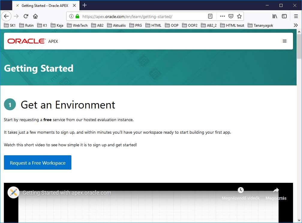Open the Aktuális bookmark folder

click(x=117, y=25)
